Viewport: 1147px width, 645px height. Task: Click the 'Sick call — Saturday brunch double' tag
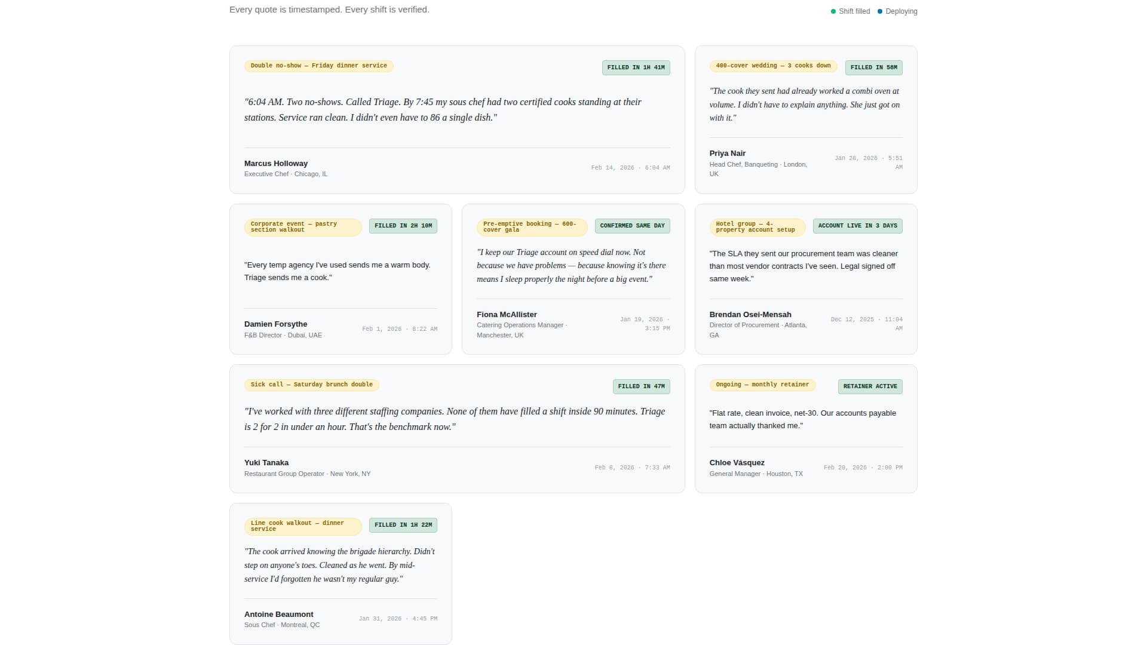point(312,385)
